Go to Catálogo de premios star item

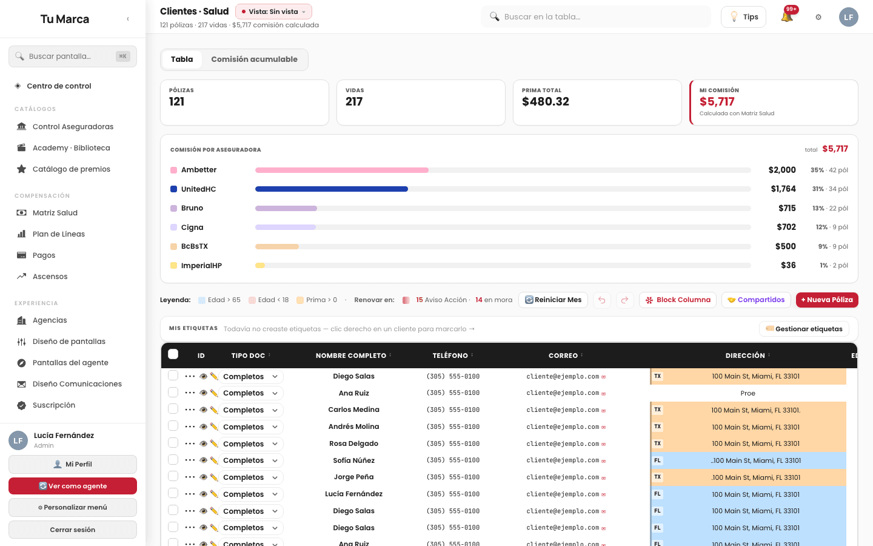tap(73, 169)
